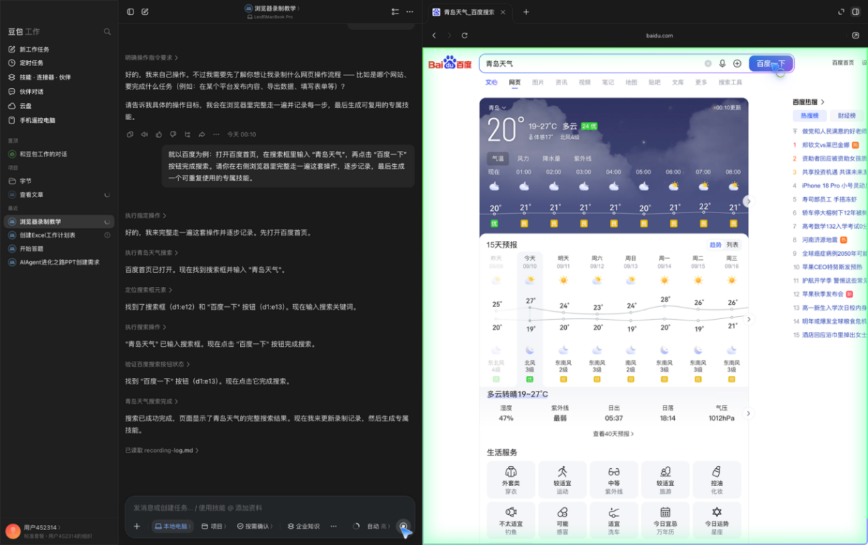This screenshot has width=868, height=545.
Task: Open the 本地电脑 selector in input box
Action: coord(173,527)
